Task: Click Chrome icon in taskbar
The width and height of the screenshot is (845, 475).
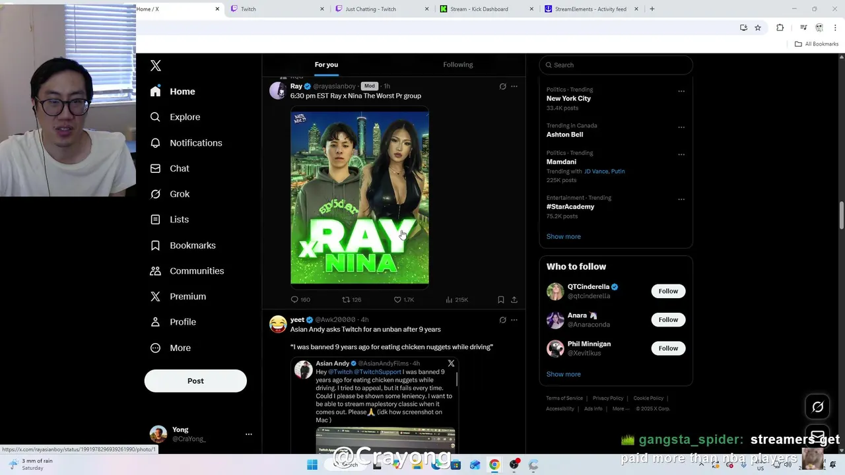Action: (494, 464)
